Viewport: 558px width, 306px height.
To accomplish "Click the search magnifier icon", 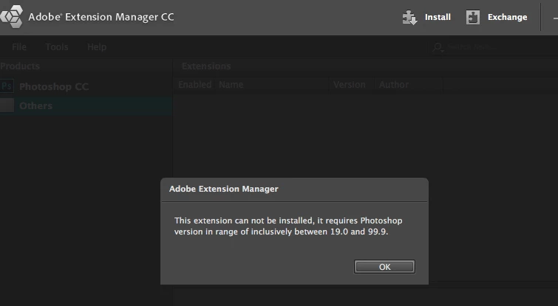I will click(438, 47).
